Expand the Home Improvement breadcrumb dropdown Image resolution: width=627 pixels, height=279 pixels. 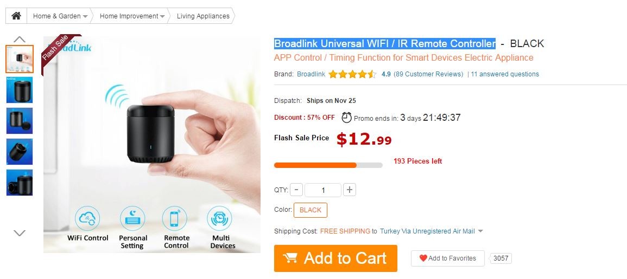(162, 17)
